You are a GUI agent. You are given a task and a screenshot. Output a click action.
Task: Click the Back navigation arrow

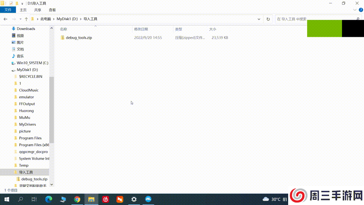6,19
